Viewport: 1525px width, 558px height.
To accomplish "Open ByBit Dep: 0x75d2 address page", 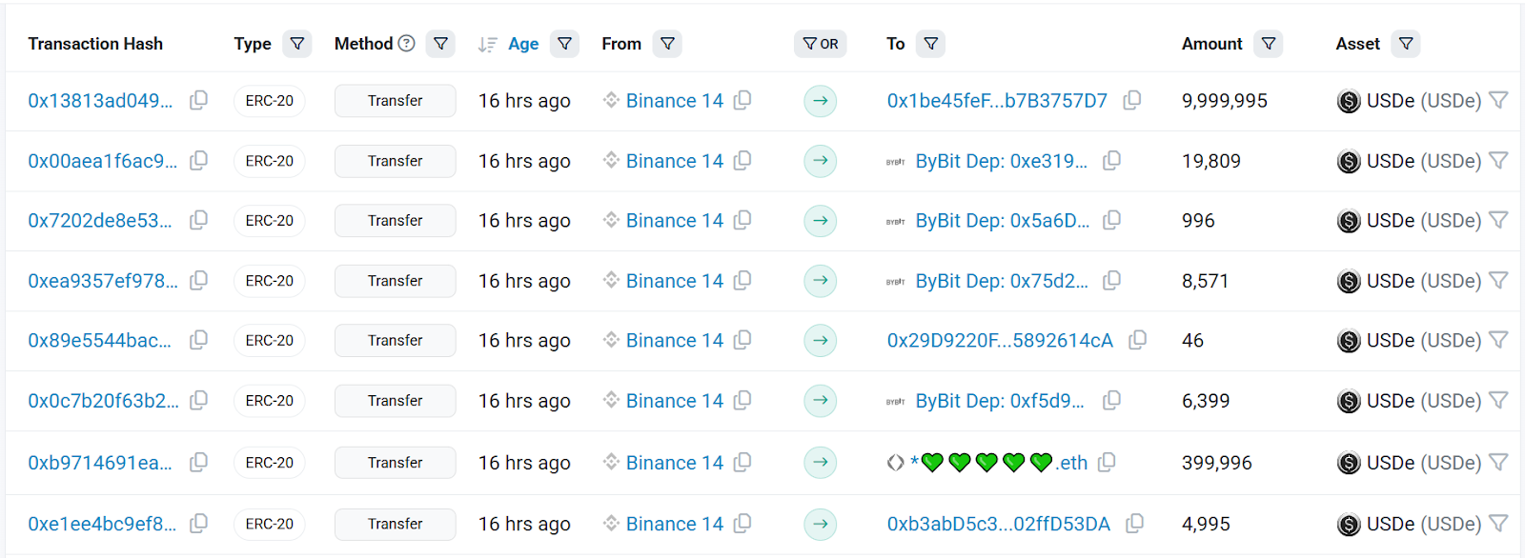I will (1001, 281).
